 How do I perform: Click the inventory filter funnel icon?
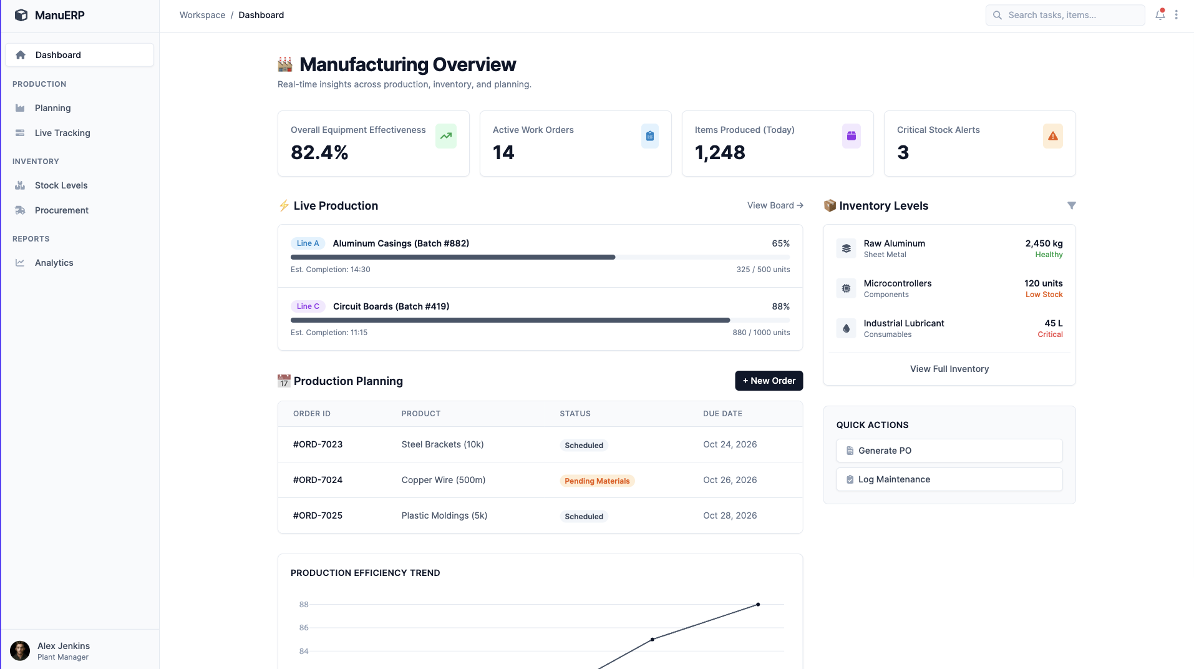pos(1071,205)
